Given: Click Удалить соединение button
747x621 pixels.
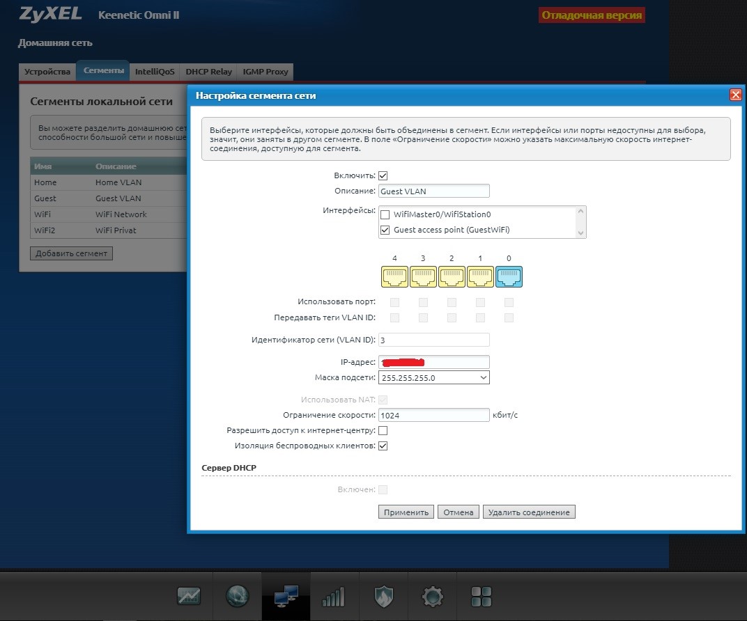Looking at the screenshot, I should coord(529,512).
